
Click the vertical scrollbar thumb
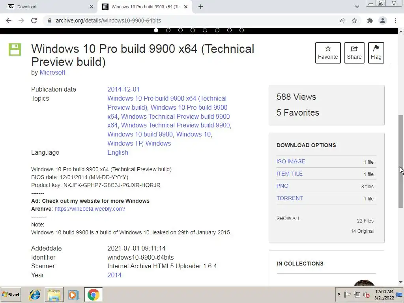(x=401, y=161)
